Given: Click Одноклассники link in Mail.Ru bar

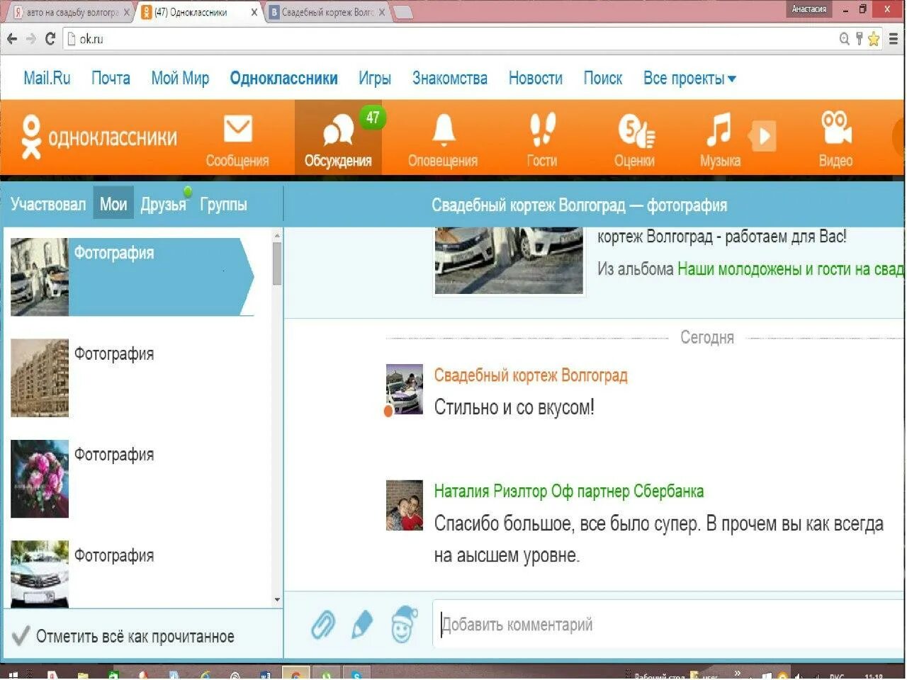Looking at the screenshot, I should pos(283,78).
